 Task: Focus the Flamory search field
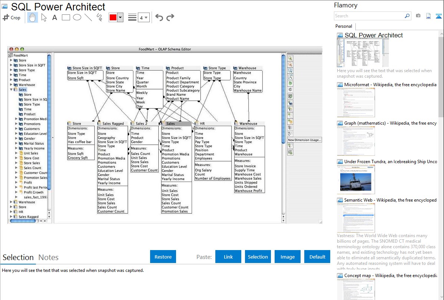(x=369, y=16)
